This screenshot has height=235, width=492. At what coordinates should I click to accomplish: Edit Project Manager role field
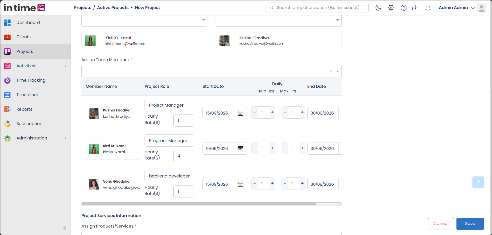point(169,105)
